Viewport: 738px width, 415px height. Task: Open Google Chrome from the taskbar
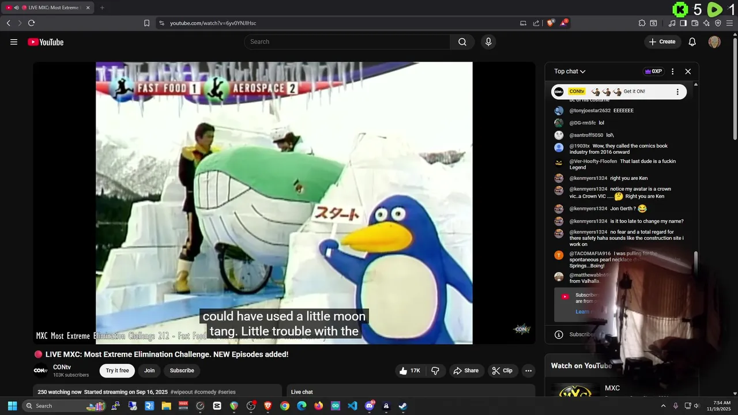tap(285, 406)
